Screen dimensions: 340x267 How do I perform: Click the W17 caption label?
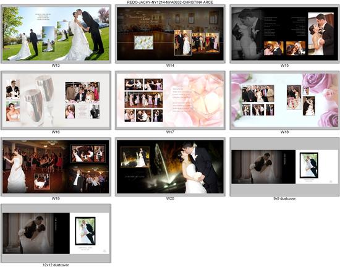[170, 132]
